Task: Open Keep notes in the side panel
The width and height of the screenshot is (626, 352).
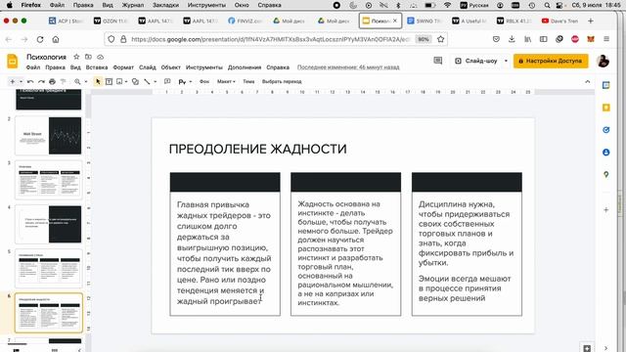Action: (606, 108)
